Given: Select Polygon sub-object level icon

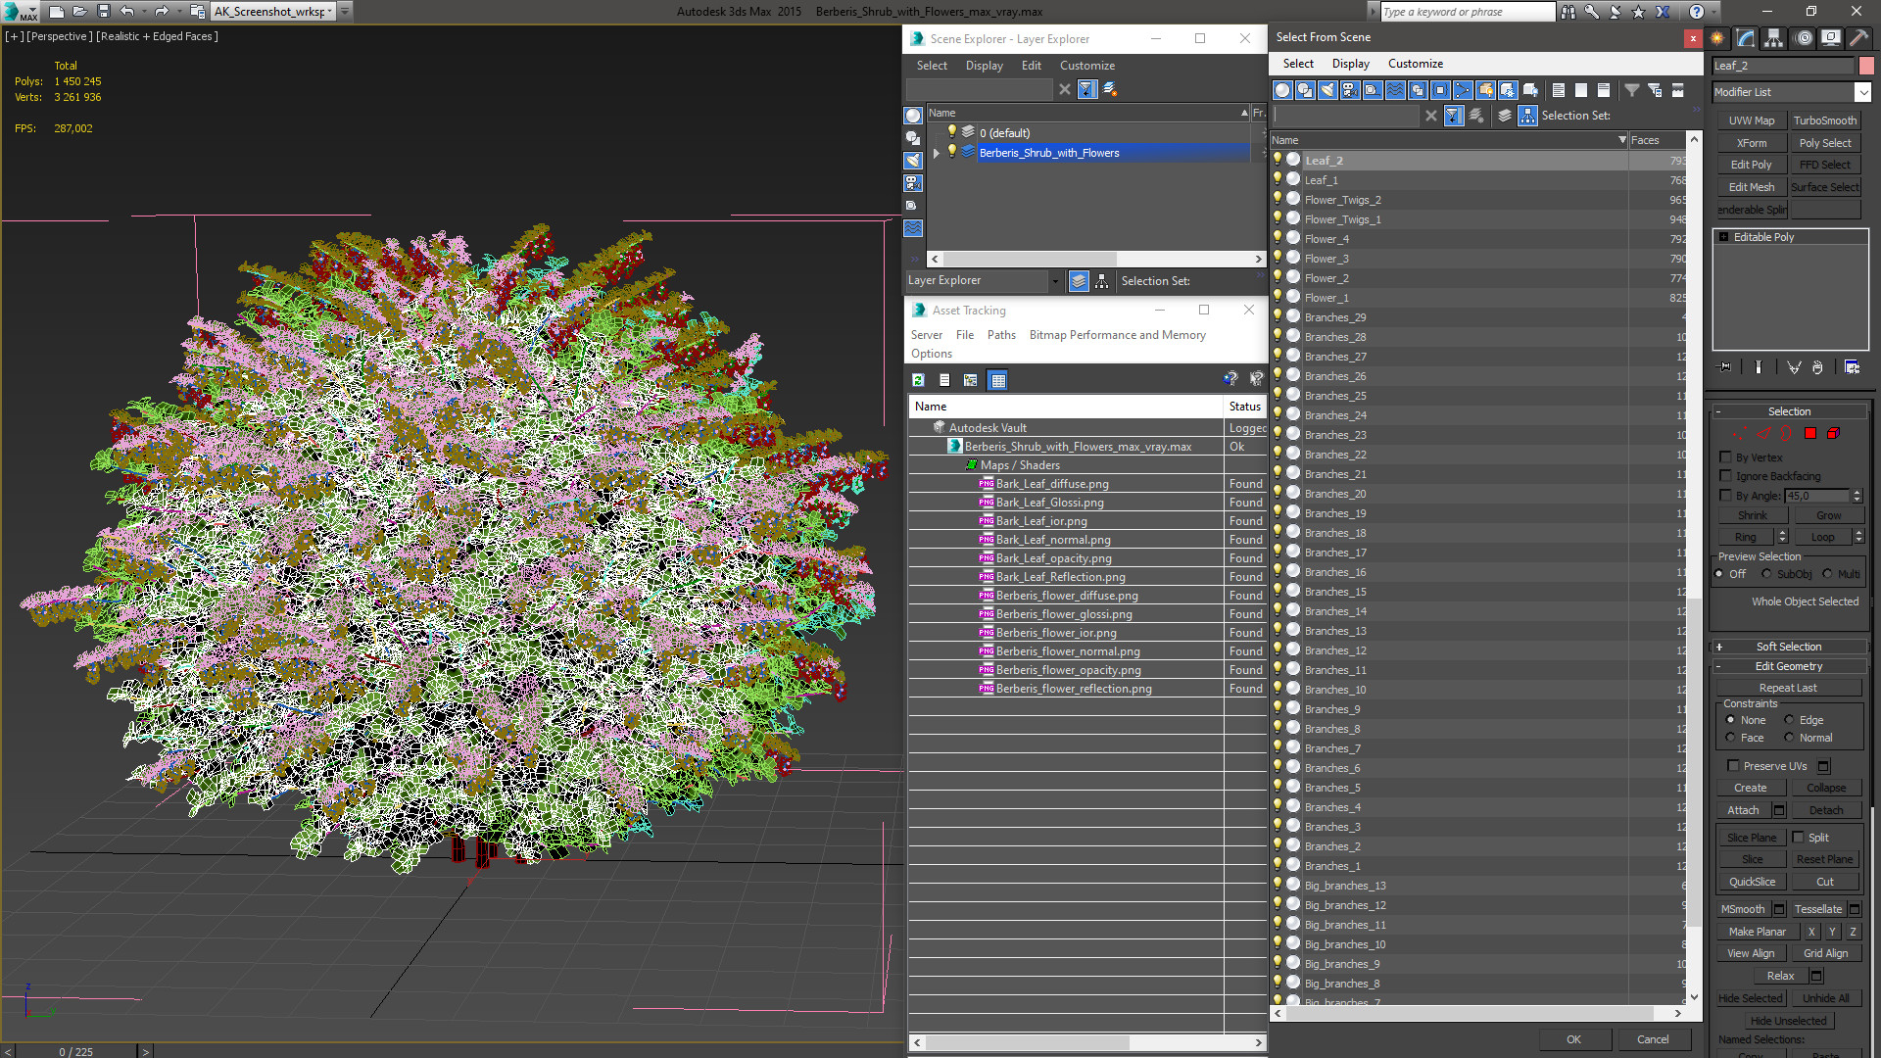Looking at the screenshot, I should point(1810,434).
